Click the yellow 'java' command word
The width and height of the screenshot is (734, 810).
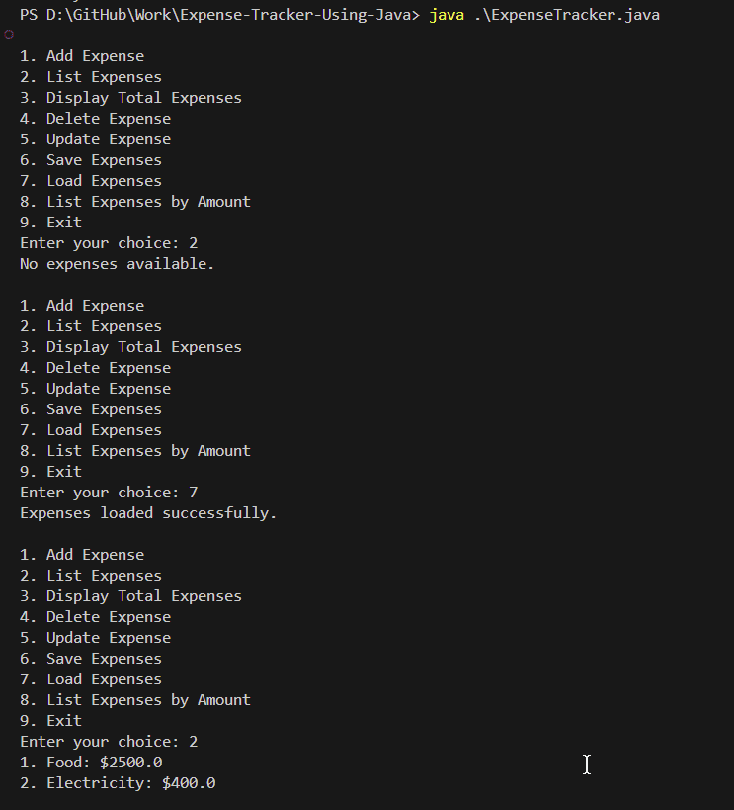[447, 15]
